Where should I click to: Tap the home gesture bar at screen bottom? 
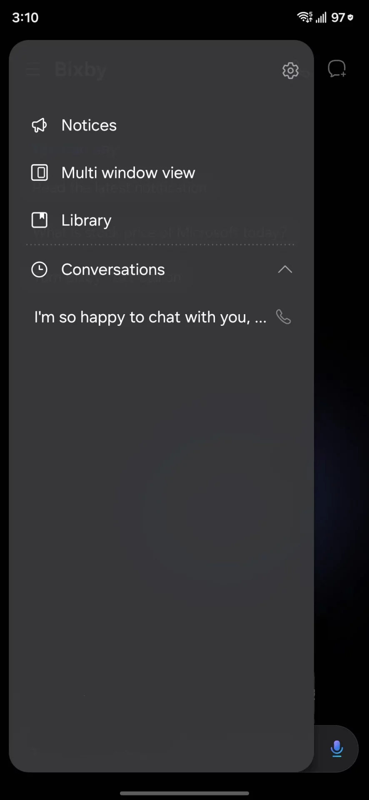[184, 793]
